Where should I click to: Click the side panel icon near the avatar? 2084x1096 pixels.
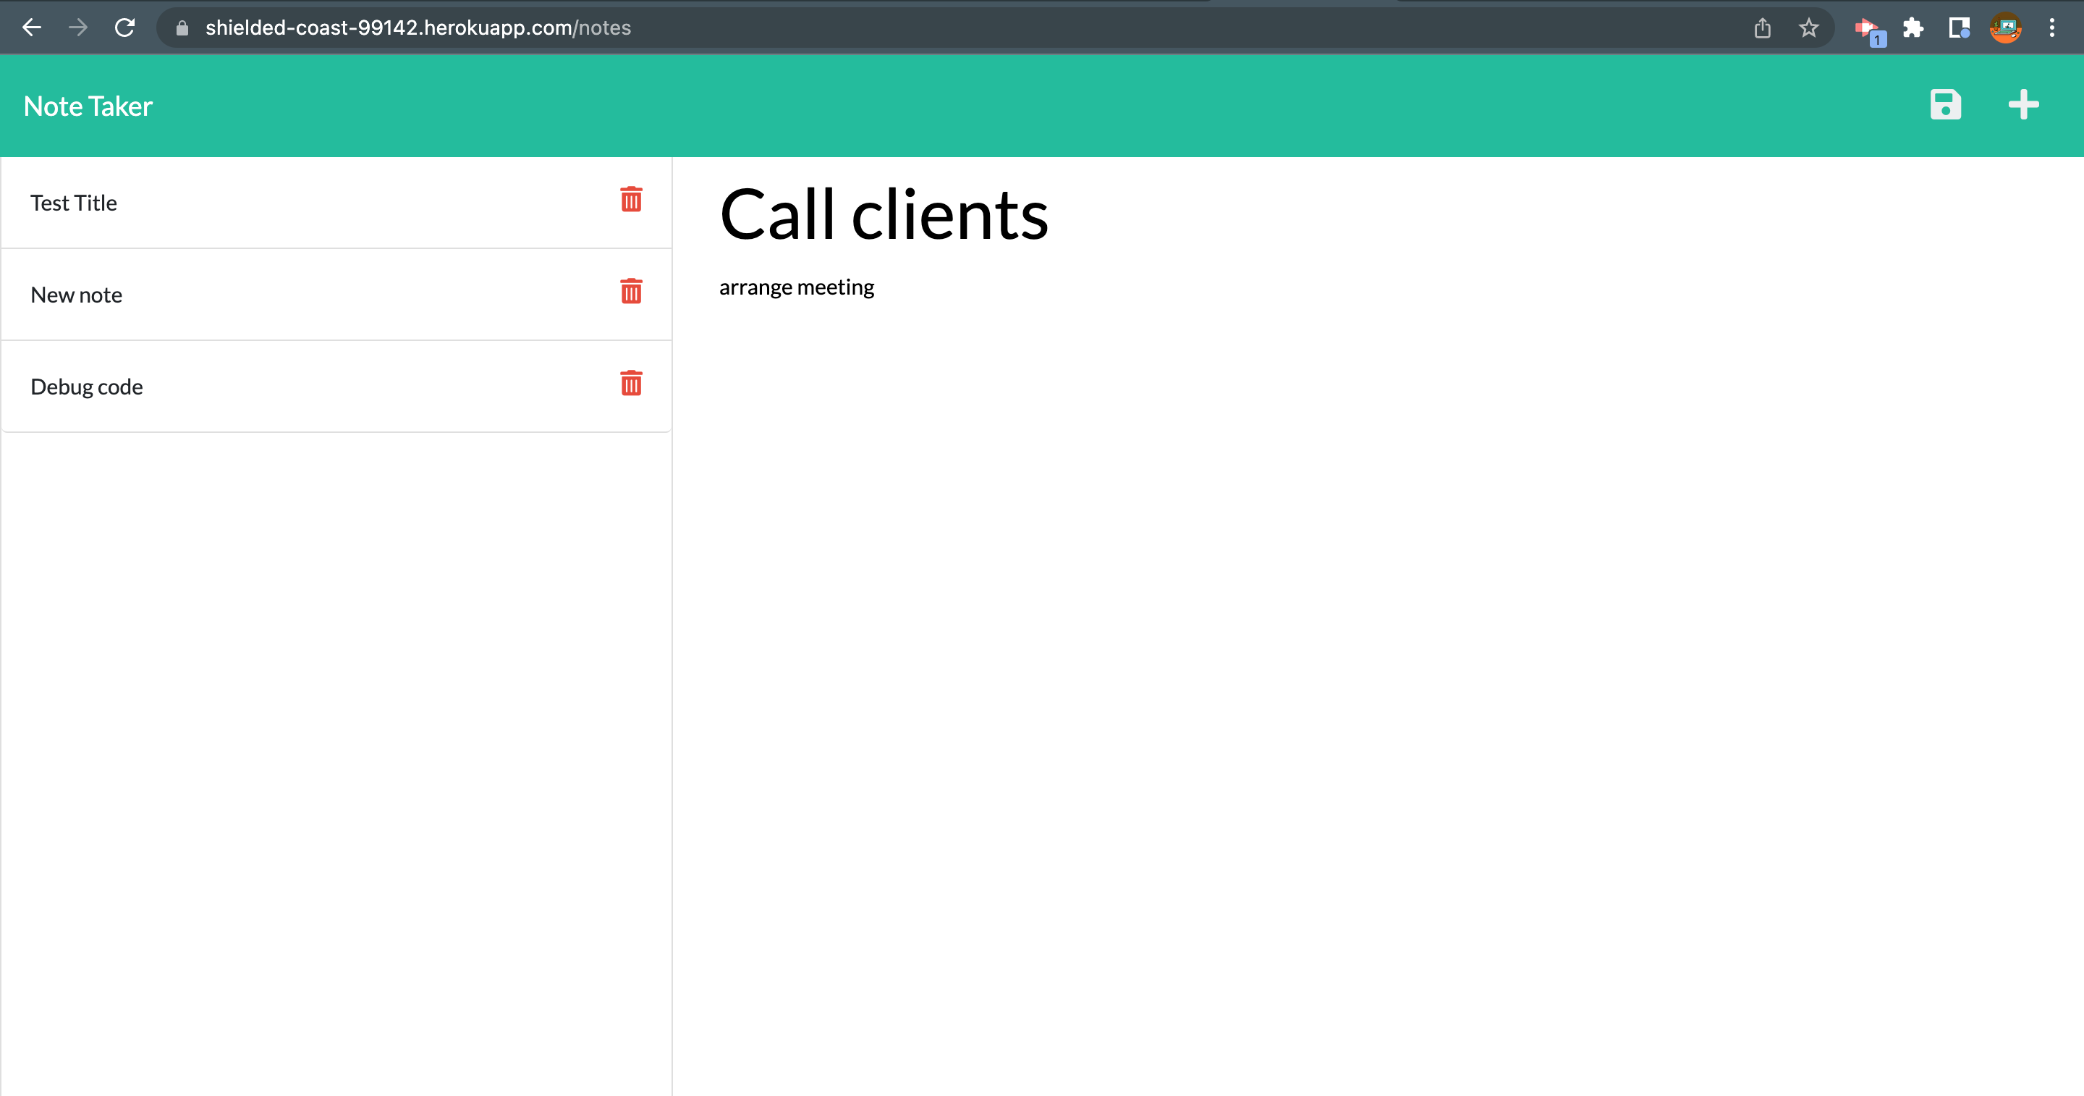tap(1960, 28)
